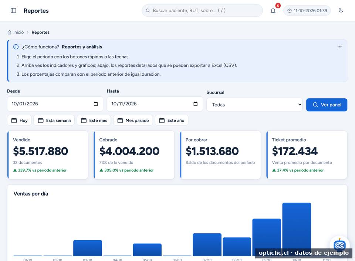Select the Hoy quick period
Image resolution: width=355 pixels, height=261 pixels.
coord(20,121)
